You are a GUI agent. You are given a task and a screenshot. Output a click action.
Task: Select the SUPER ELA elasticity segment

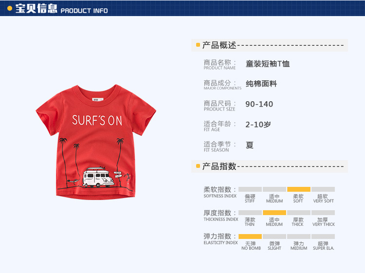point(323,237)
